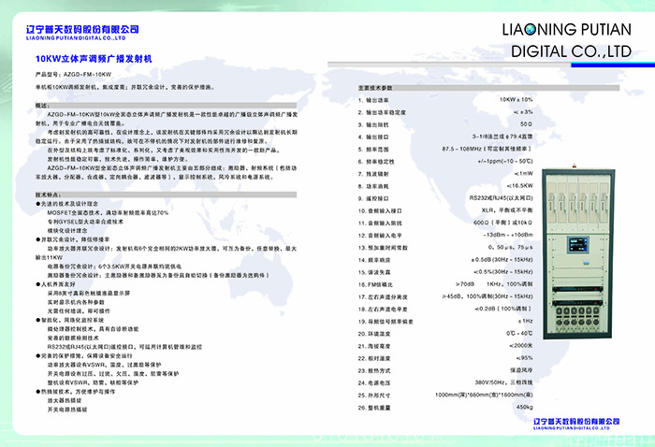The height and width of the screenshot is (447, 655).
Task: Click the touchscreen display on the cabinet photo
Action: pyautogui.click(x=578, y=244)
